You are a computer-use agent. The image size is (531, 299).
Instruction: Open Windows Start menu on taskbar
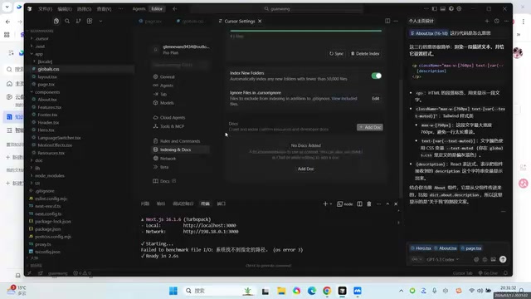click(173, 291)
